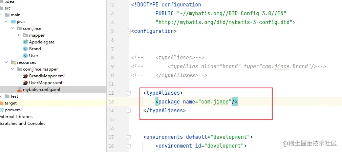Select the target folder
Screen dimensions: 342x152
click(x=11, y=103)
